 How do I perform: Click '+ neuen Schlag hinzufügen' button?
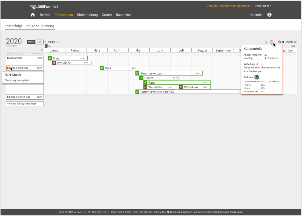[x=25, y=103]
